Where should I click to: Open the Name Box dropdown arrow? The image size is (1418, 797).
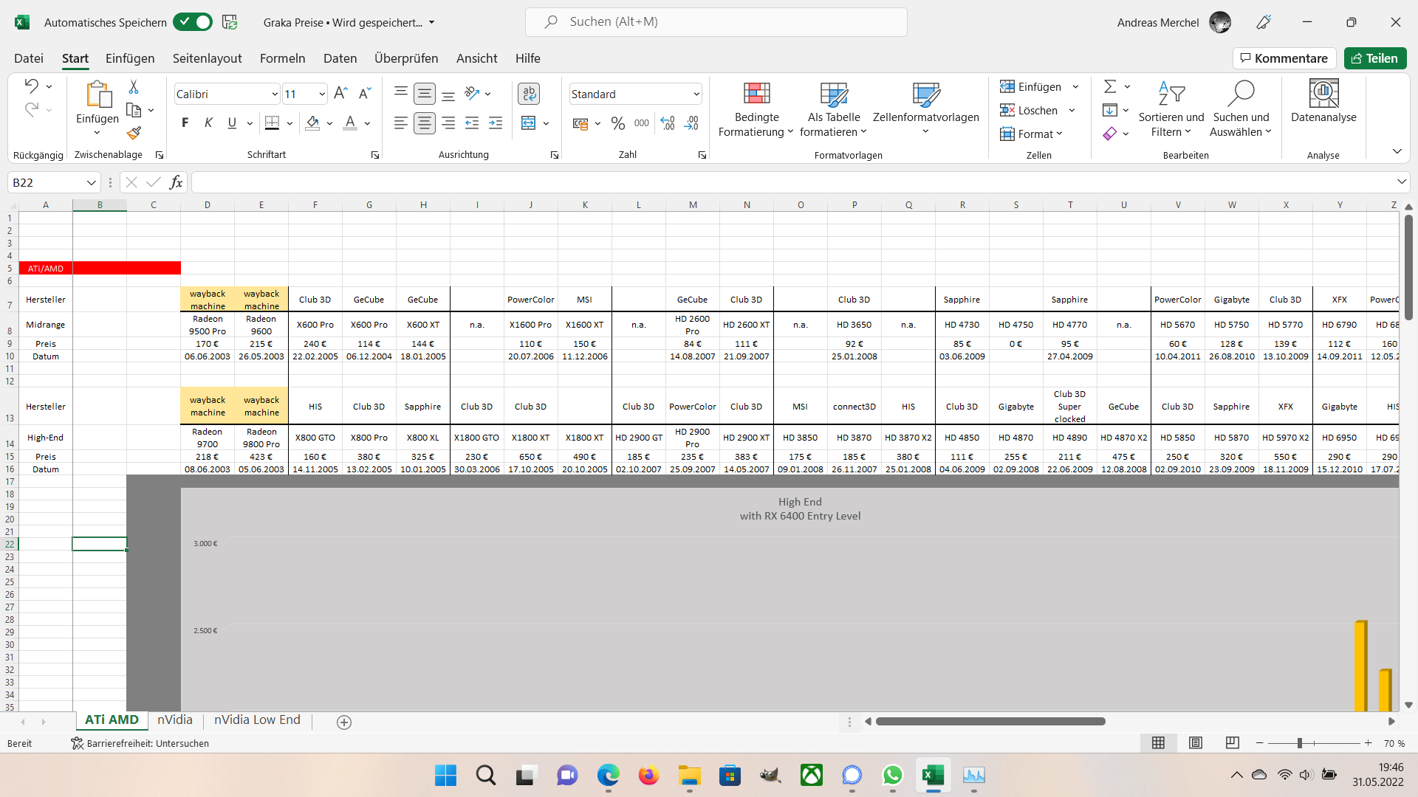92,182
